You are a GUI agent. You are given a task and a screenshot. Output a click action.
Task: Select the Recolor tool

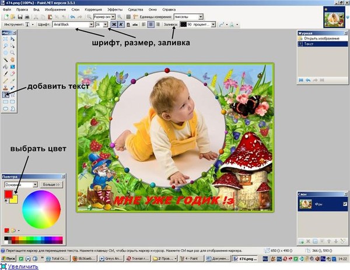pyautogui.click(x=12, y=88)
